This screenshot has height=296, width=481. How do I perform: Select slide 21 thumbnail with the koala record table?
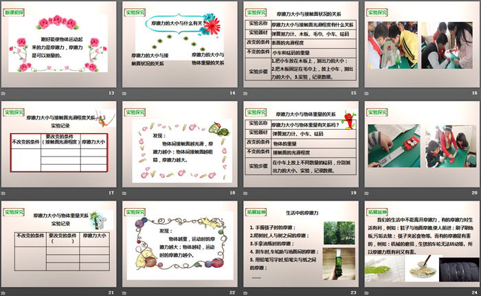click(x=58, y=244)
